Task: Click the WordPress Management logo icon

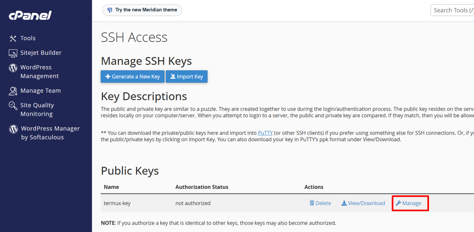Action: pyautogui.click(x=13, y=68)
